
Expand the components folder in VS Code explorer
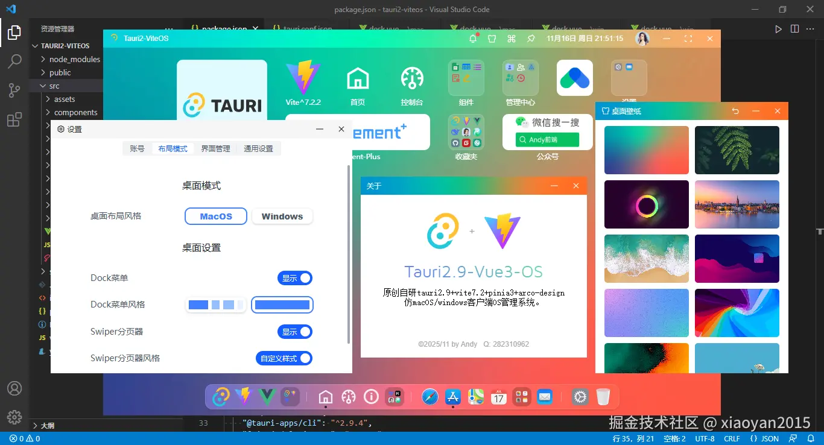coord(75,112)
